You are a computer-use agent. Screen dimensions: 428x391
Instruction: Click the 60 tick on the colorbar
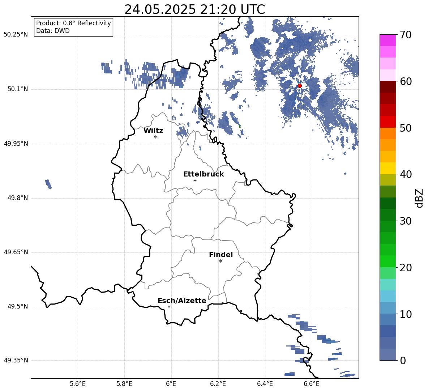(x=406, y=81)
